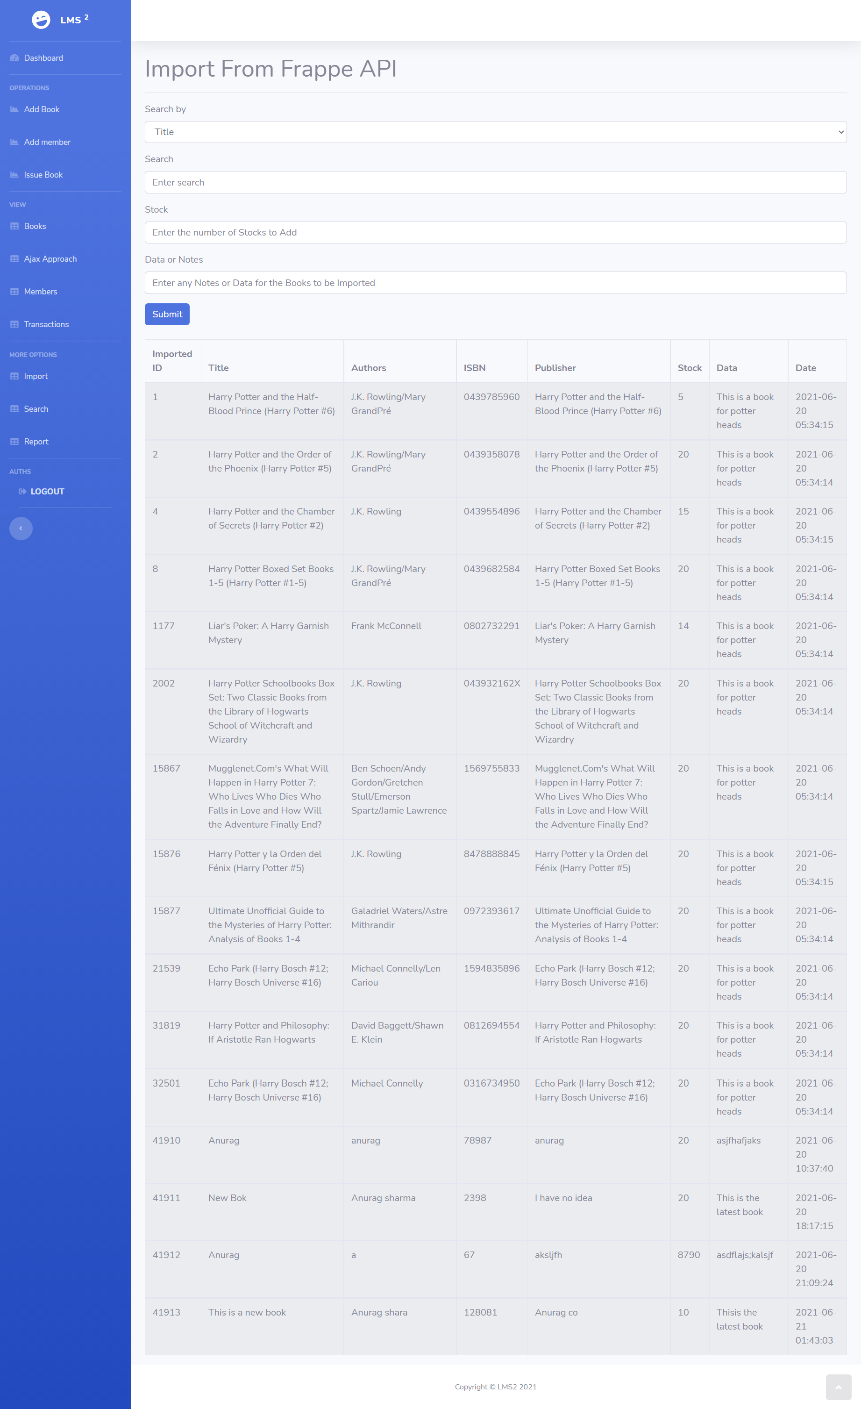Click the Dashboard icon in the sidebar
This screenshot has height=1409, width=861.
14,58
